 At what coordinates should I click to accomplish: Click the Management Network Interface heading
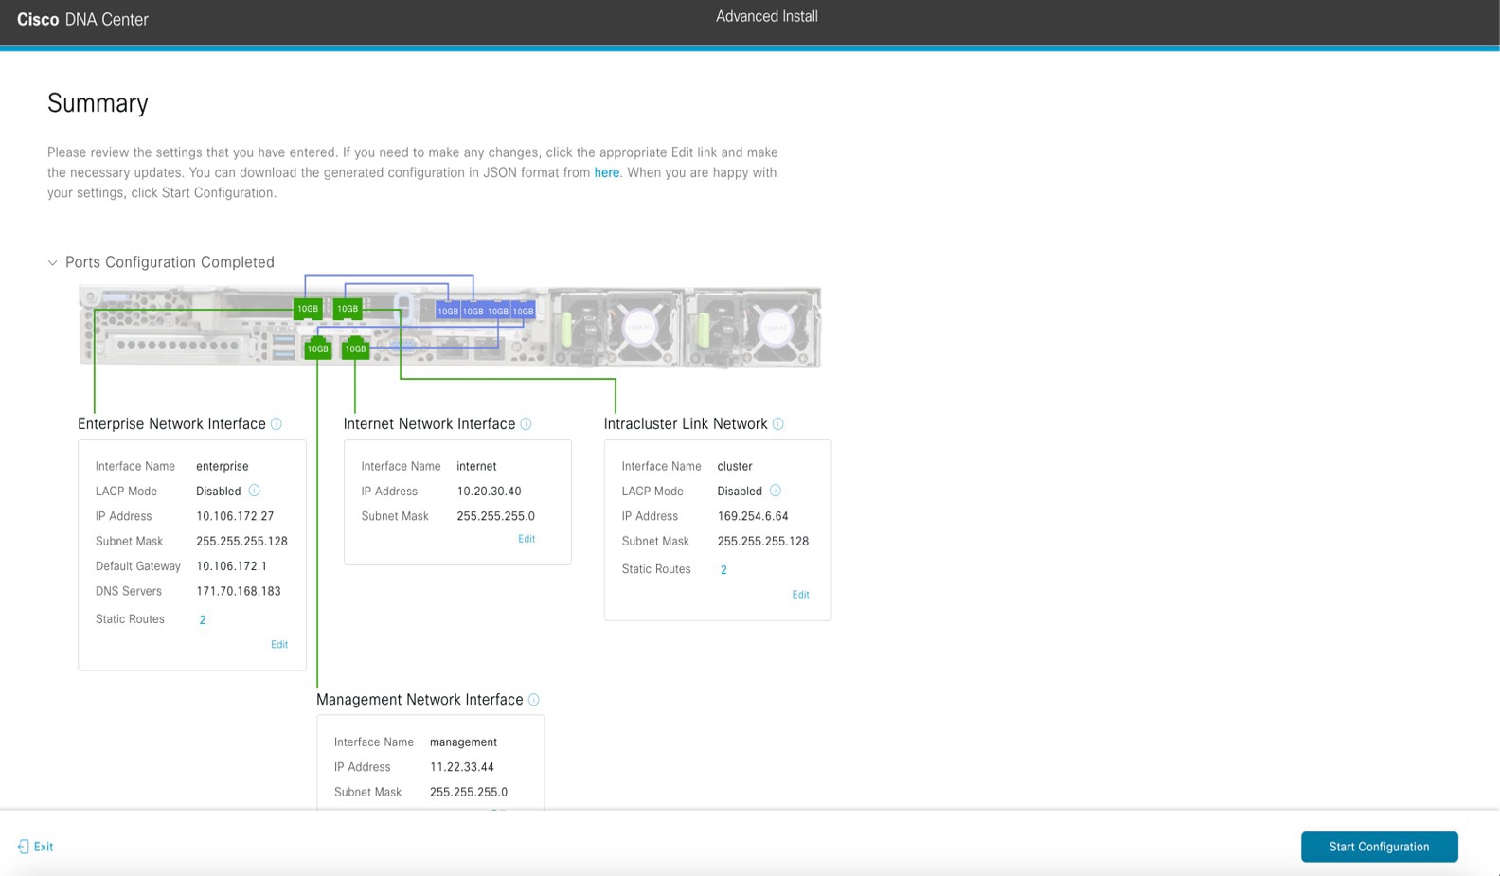(420, 700)
